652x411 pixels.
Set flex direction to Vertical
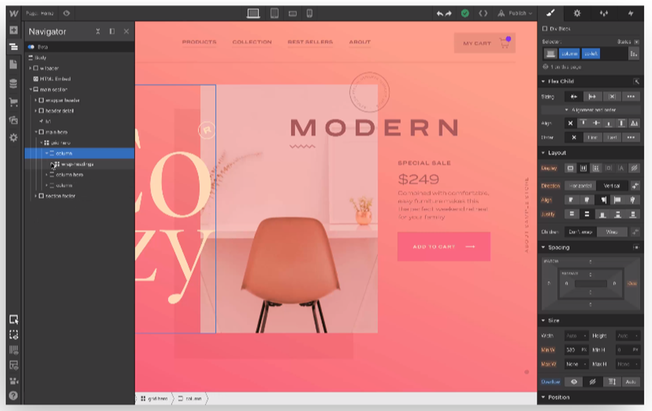tap(612, 186)
